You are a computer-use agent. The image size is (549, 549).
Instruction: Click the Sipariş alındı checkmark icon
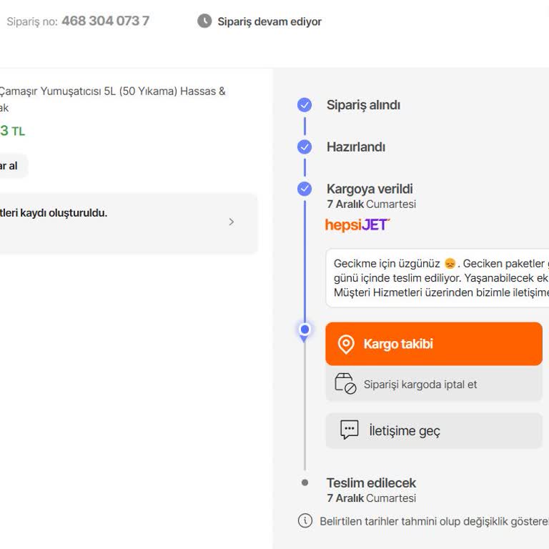(x=305, y=105)
